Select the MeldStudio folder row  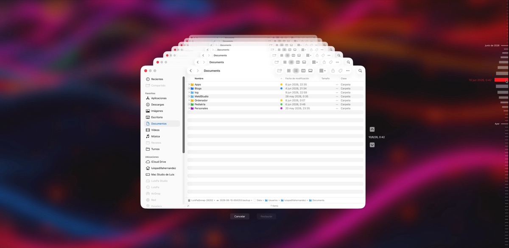pos(275,96)
